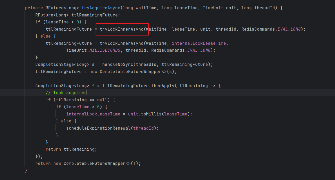Click variable f in the CompletionStage<Long> declaration
The height and width of the screenshot is (180, 335).
pyautogui.click(x=93, y=86)
